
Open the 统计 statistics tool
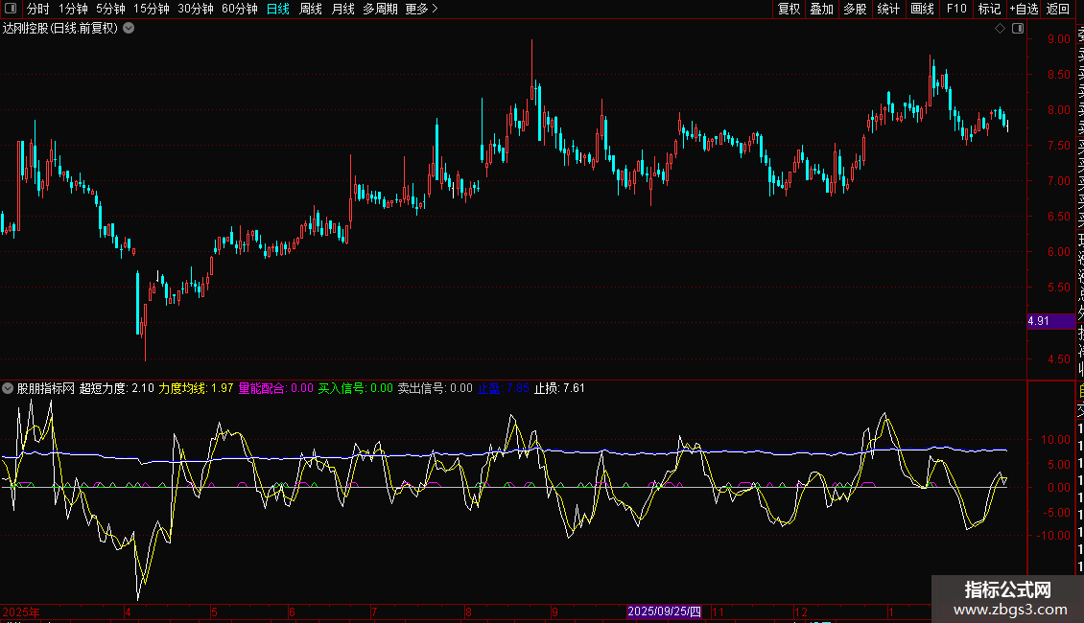click(888, 9)
